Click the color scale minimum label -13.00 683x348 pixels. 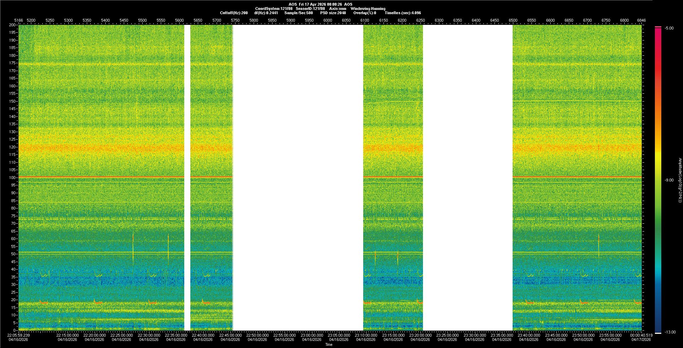pos(670,332)
